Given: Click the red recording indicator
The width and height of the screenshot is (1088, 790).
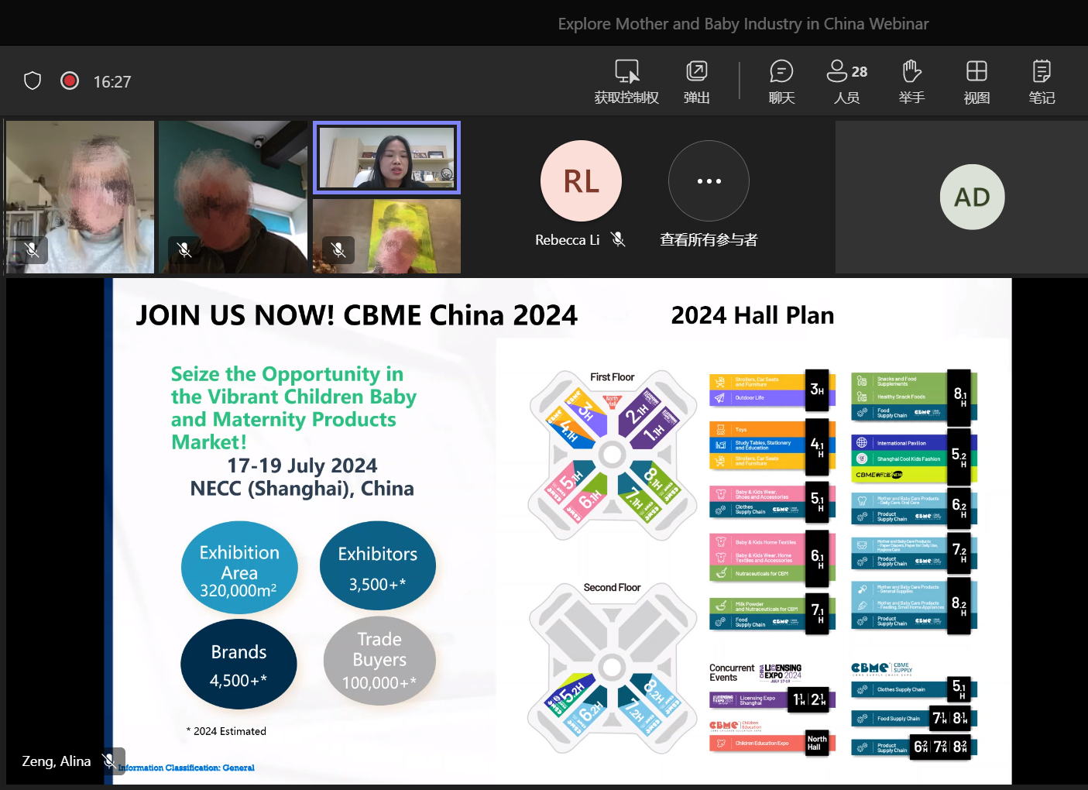Looking at the screenshot, I should (x=70, y=81).
